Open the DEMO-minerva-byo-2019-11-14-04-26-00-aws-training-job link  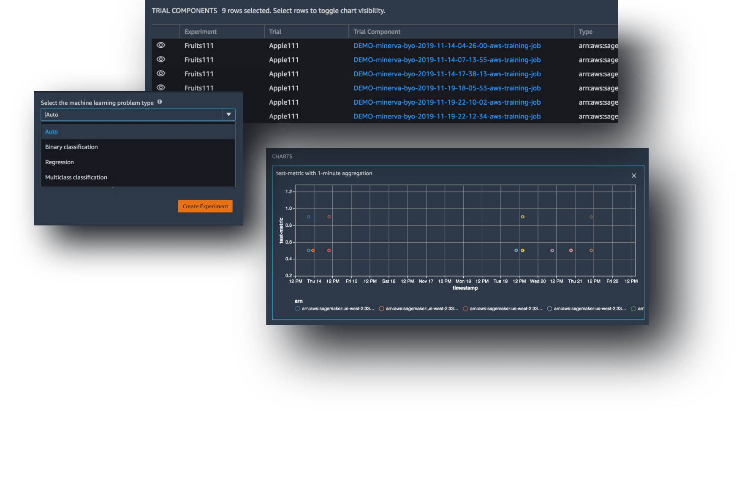(x=447, y=46)
